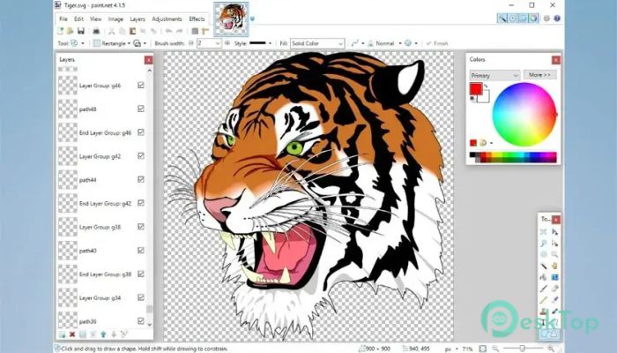
Task: Click the Redo arrow icon
Action: click(x=180, y=31)
